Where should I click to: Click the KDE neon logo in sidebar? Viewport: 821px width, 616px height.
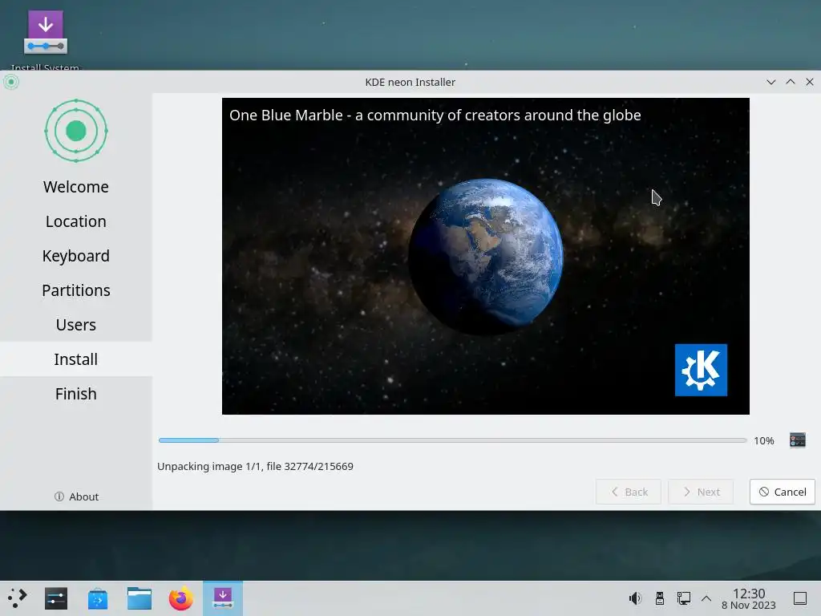pos(76,131)
